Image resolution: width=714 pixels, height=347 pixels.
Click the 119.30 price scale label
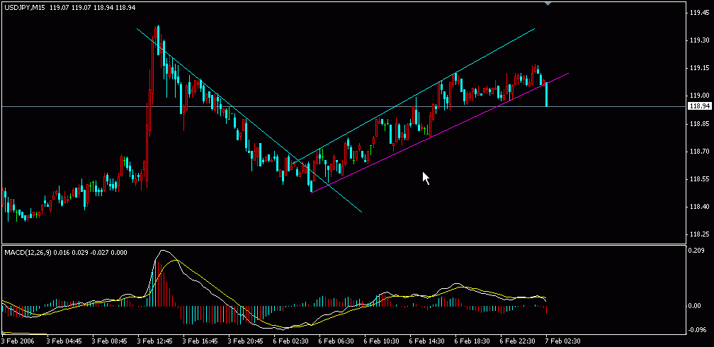[701, 40]
